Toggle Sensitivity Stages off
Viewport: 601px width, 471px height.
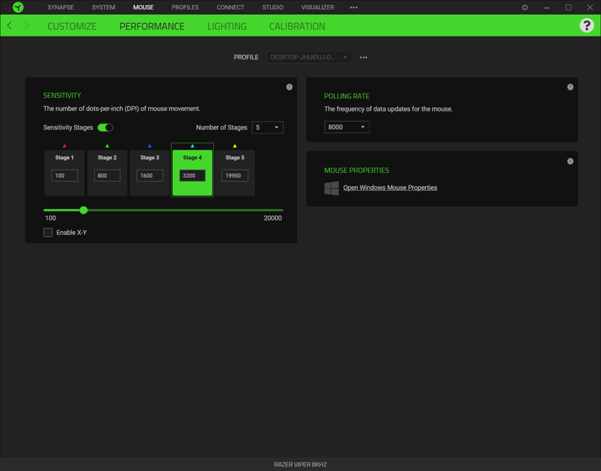point(105,127)
